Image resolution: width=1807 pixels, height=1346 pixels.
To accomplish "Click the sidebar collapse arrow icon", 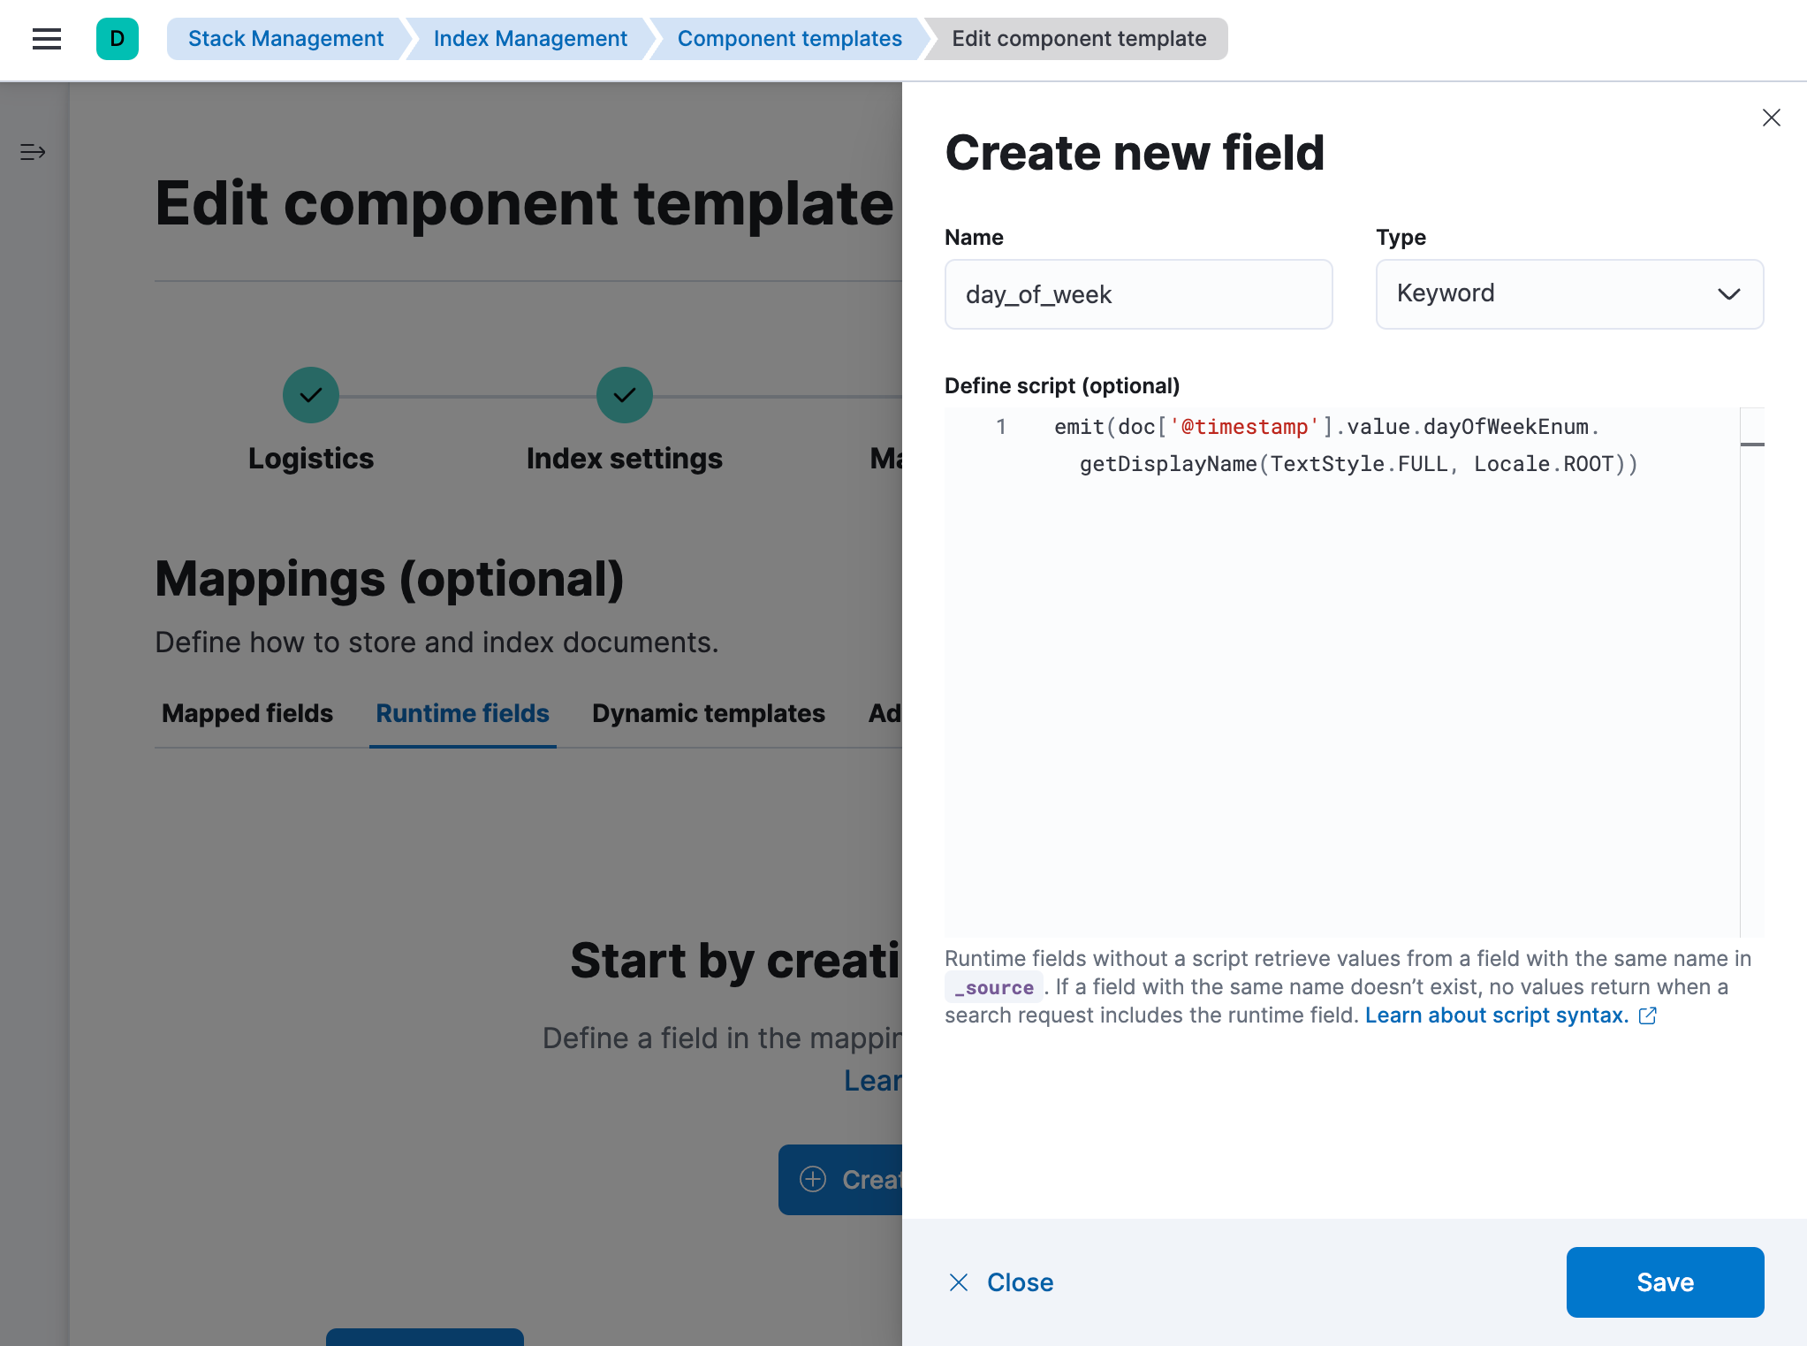I will 33,151.
